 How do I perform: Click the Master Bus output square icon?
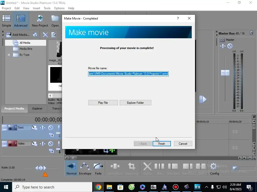(x=222, y=40)
